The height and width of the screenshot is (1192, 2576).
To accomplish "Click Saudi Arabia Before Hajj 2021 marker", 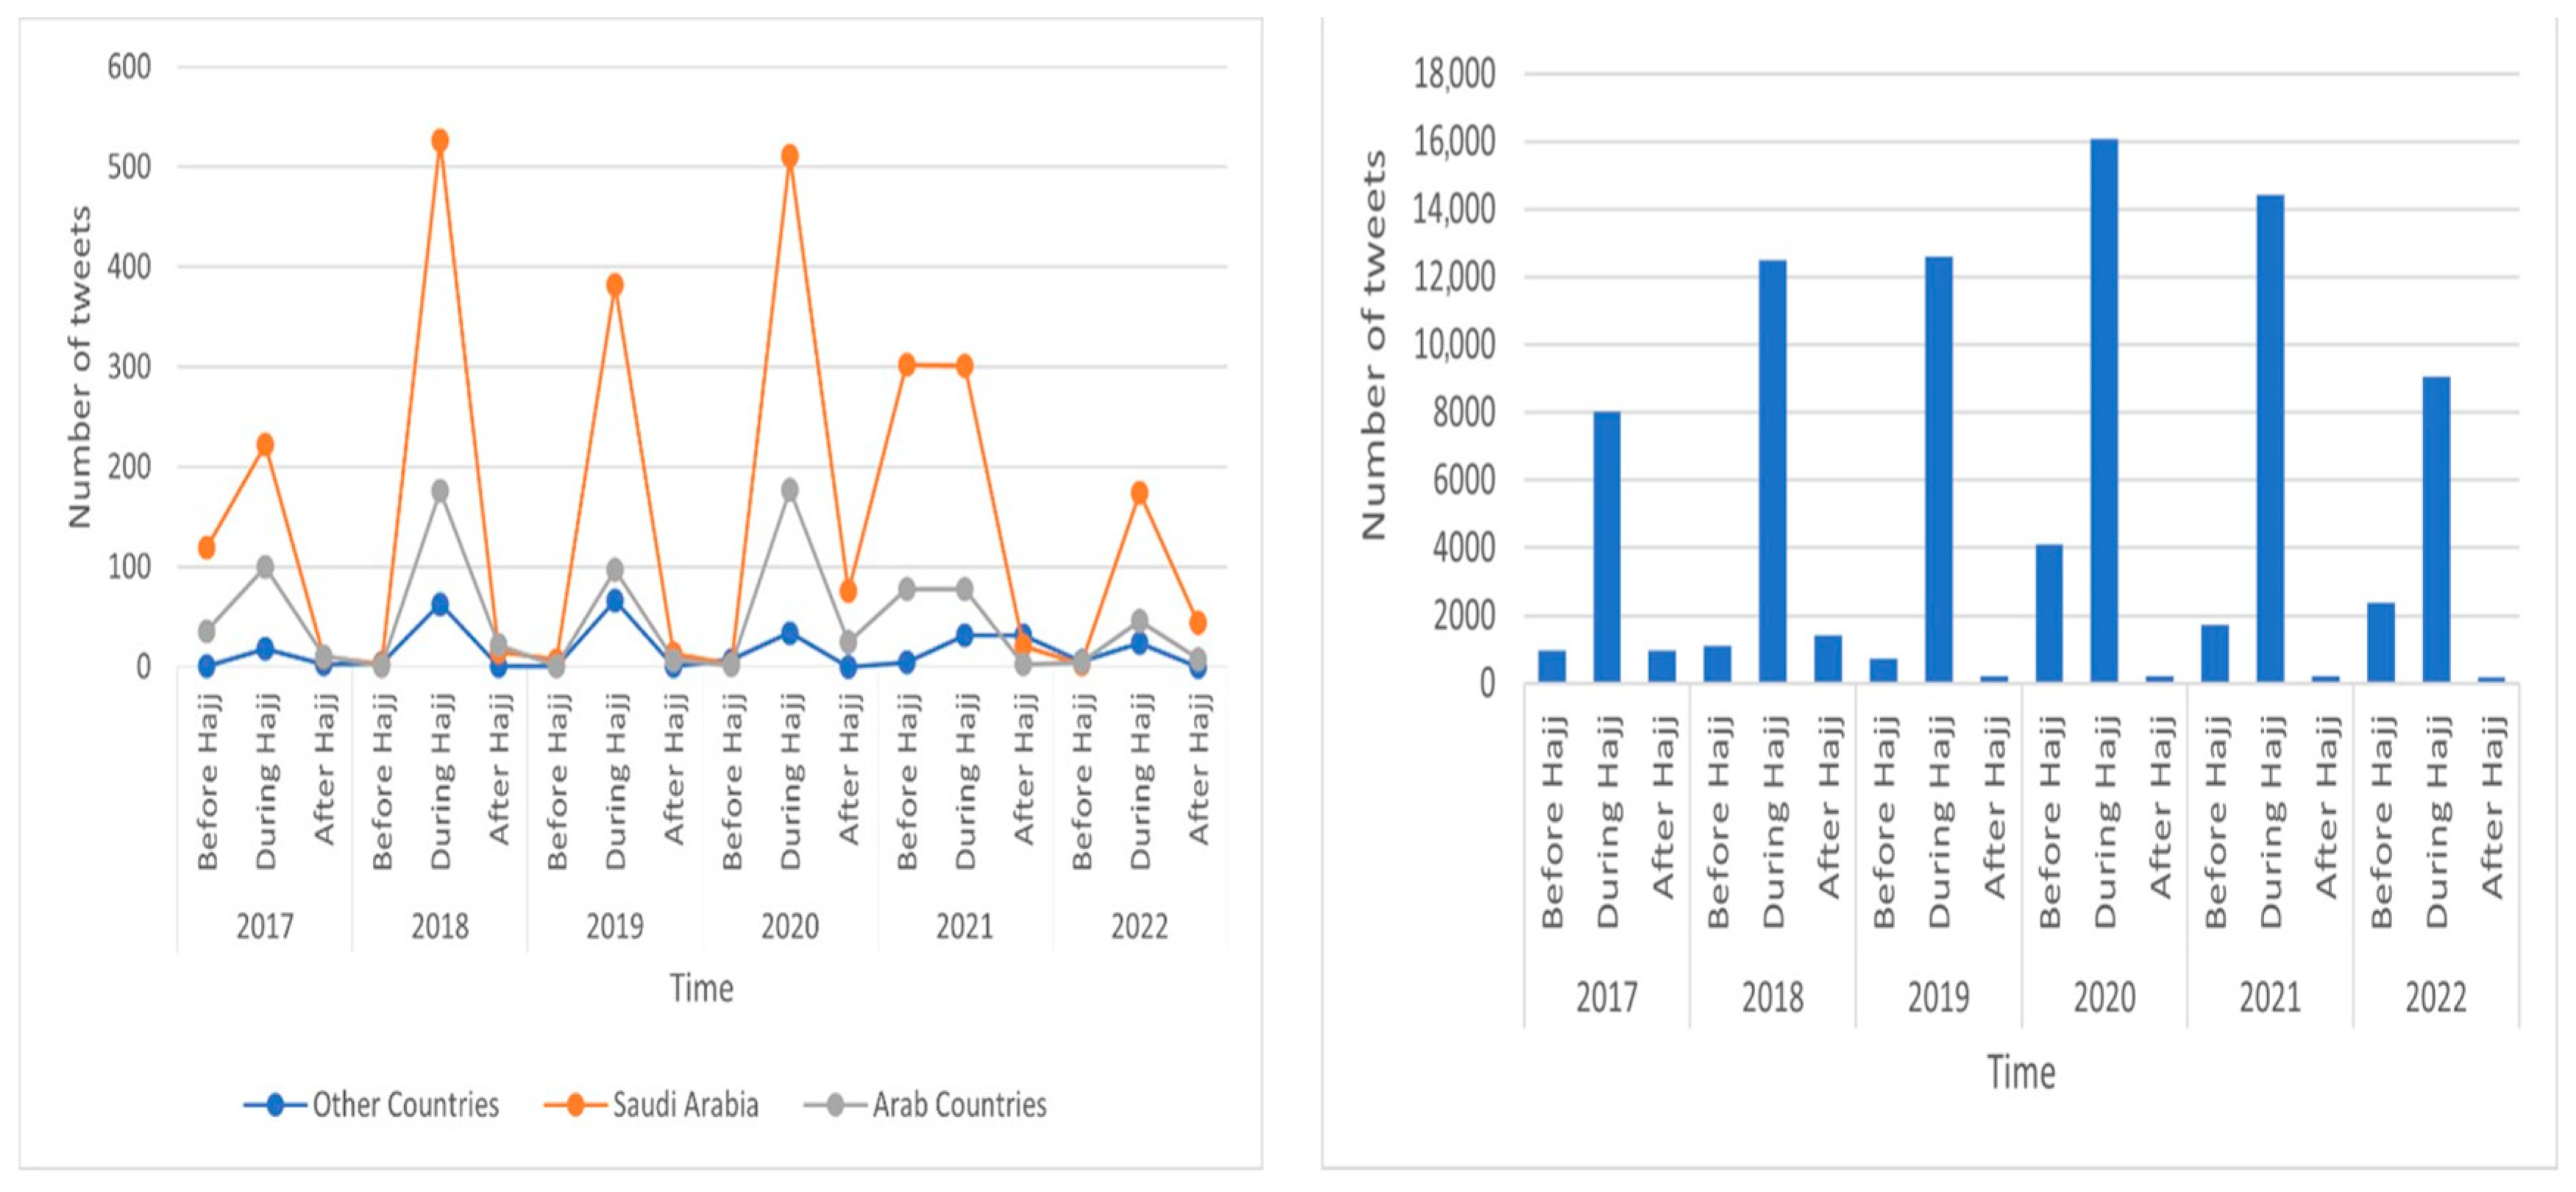I will (907, 365).
